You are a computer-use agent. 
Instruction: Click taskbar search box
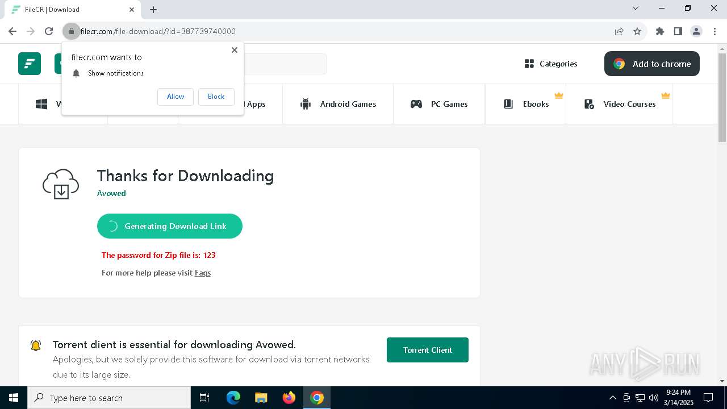(x=109, y=398)
